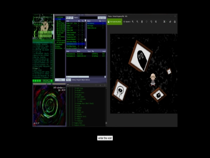Click the Length column header in the track list
The height and width of the screenshot is (158, 210).
tap(104, 51)
